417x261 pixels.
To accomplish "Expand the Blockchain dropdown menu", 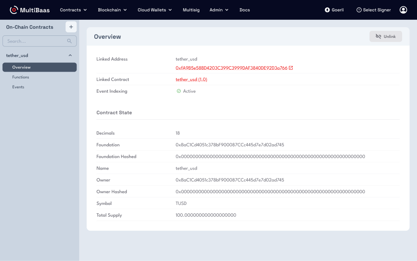I will [x=112, y=10].
